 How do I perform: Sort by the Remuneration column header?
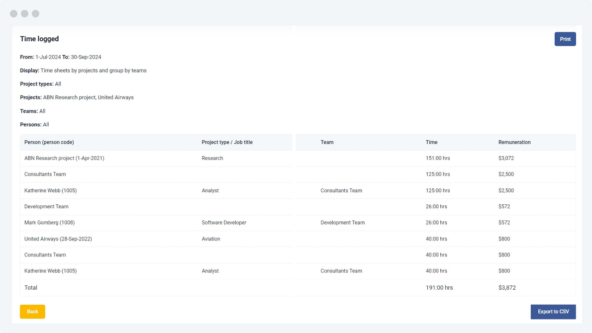(x=514, y=142)
